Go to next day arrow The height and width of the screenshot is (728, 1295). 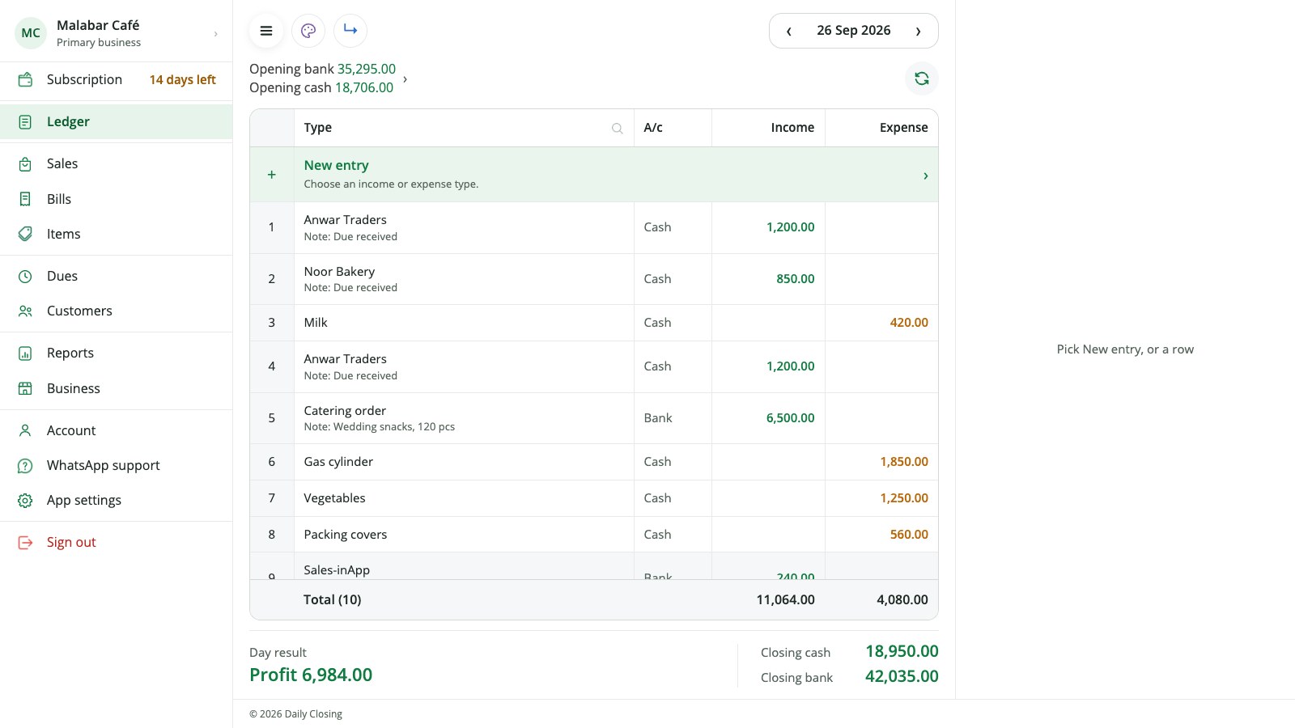918,31
